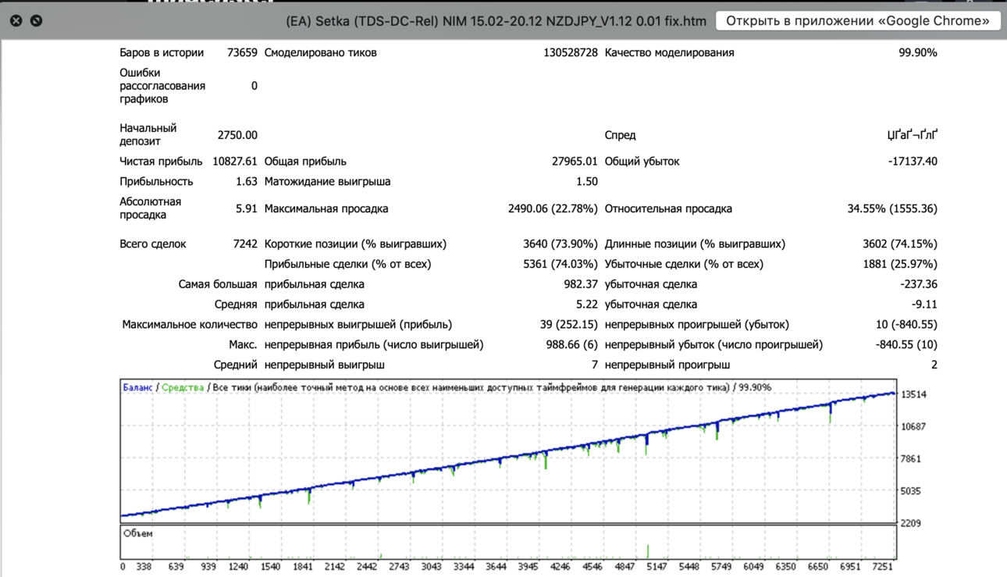Click the chart axis value 5035
This screenshot has width=1007, height=577.
point(913,491)
